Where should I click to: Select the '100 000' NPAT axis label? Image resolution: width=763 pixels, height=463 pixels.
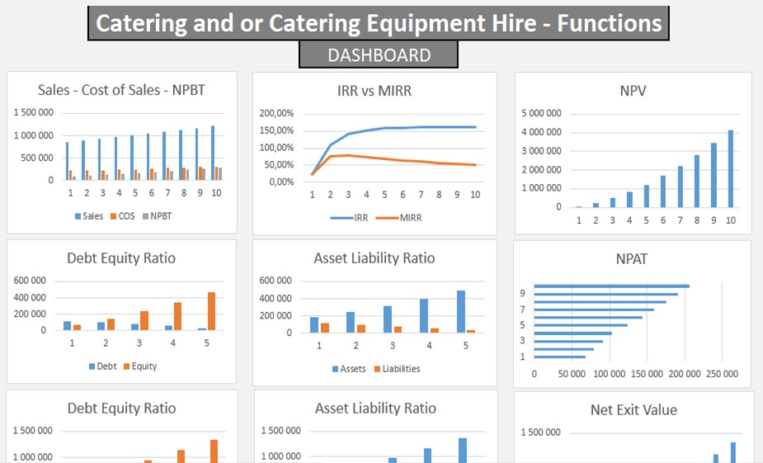point(610,374)
